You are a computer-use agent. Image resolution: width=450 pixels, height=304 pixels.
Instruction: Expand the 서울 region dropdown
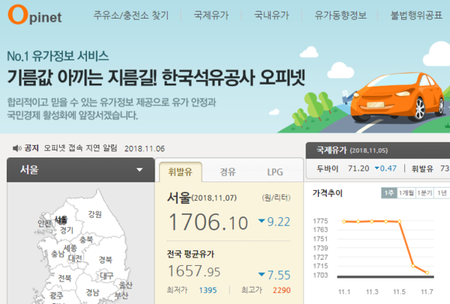coord(81,170)
